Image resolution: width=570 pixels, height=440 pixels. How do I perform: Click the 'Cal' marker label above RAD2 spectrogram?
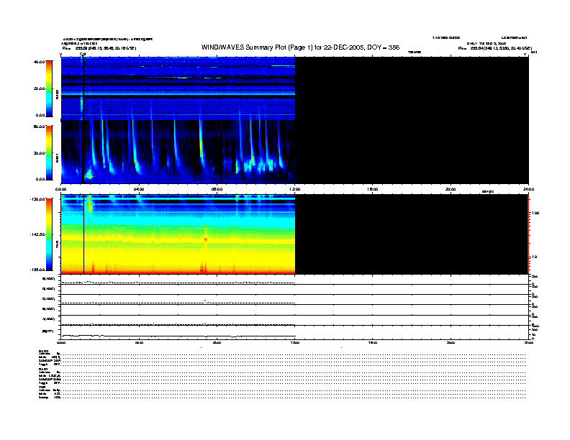pyautogui.click(x=83, y=54)
